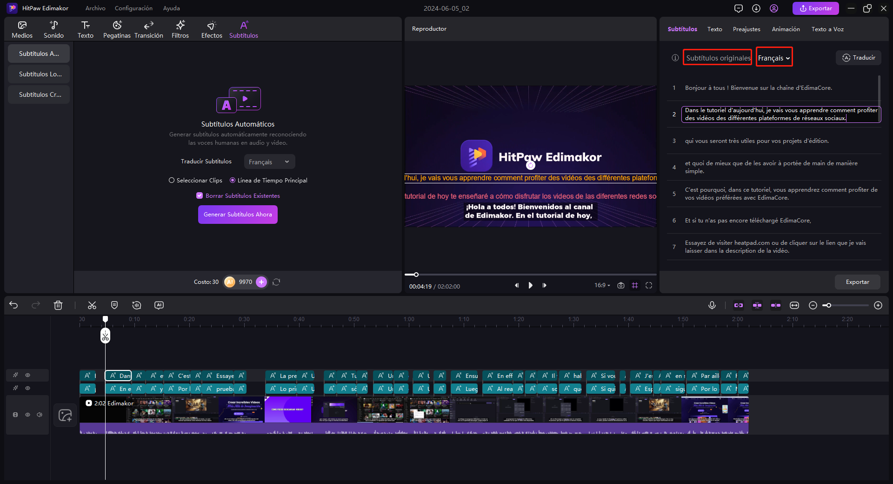Open the Traducir Subtítulos language dropdown
The image size is (893, 484).
269,162
